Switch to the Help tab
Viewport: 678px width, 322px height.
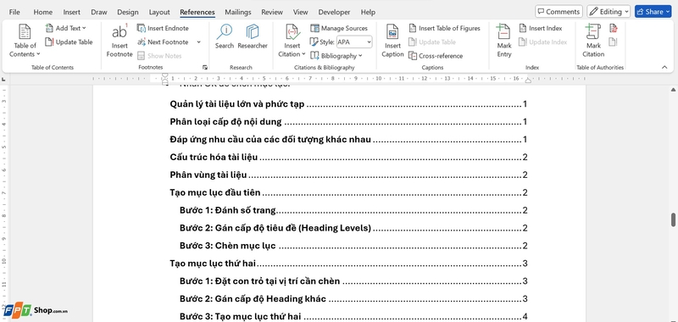pos(368,12)
